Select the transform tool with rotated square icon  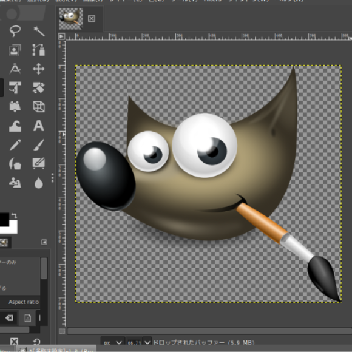pyautogui.click(x=39, y=87)
